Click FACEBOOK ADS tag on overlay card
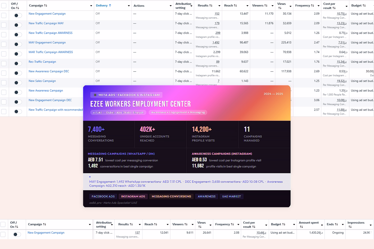Screen dimensions: 374x249 [103, 197]
